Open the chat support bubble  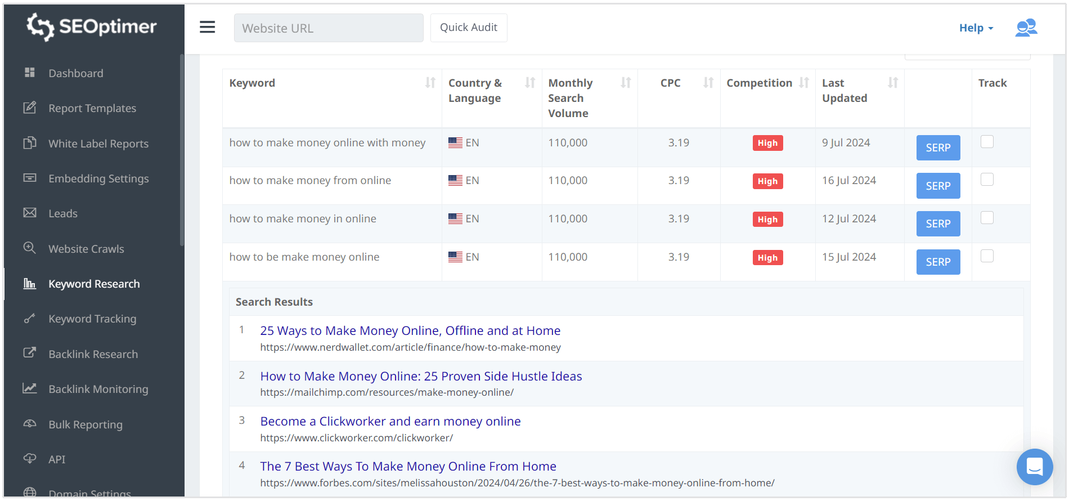pos(1034,467)
